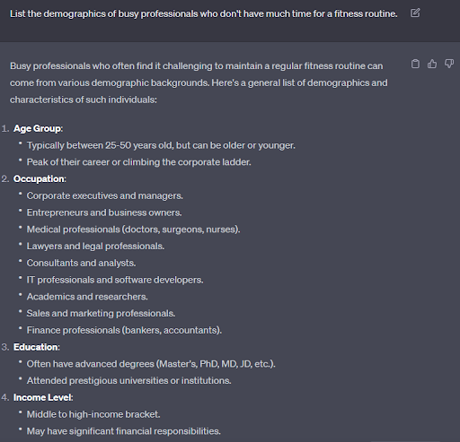Click Lawyers and legal professionals line

(x=95, y=247)
